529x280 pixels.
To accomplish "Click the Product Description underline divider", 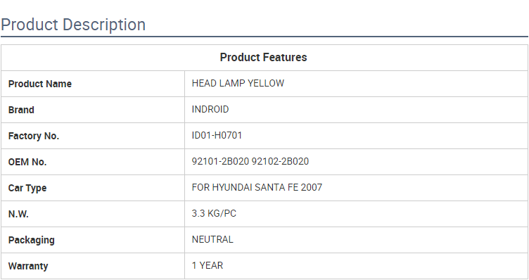I will (x=264, y=37).
